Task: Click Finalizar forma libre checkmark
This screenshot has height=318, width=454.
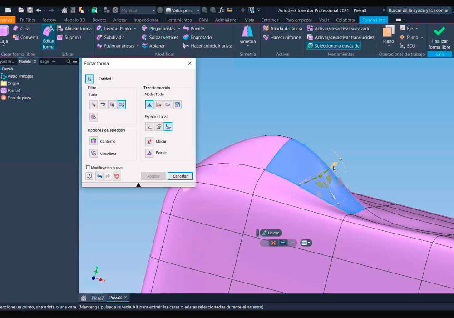Action: 439,32
